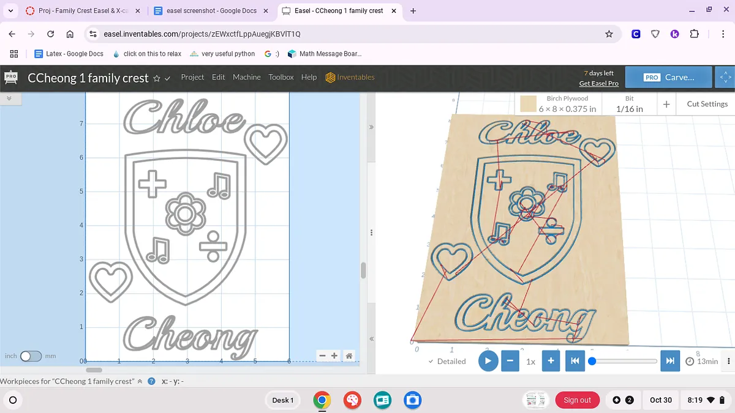The image size is (735, 413).
Task: Click the home view icon on canvas
Action: [349, 355]
